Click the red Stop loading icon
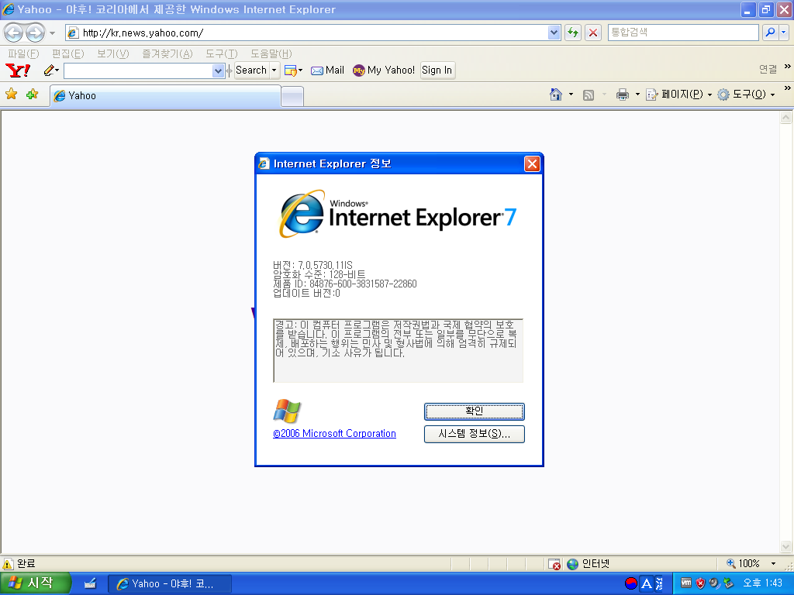The width and height of the screenshot is (794, 595). coord(593,33)
